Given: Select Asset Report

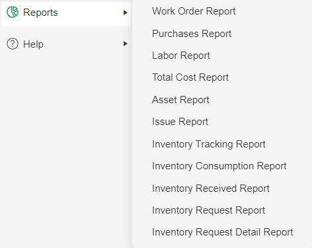Looking at the screenshot, I should [180, 100].
